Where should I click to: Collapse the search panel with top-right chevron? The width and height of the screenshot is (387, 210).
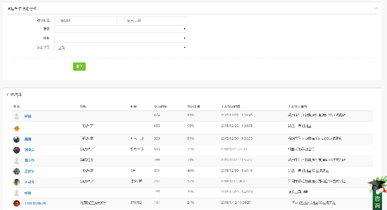click(376, 8)
